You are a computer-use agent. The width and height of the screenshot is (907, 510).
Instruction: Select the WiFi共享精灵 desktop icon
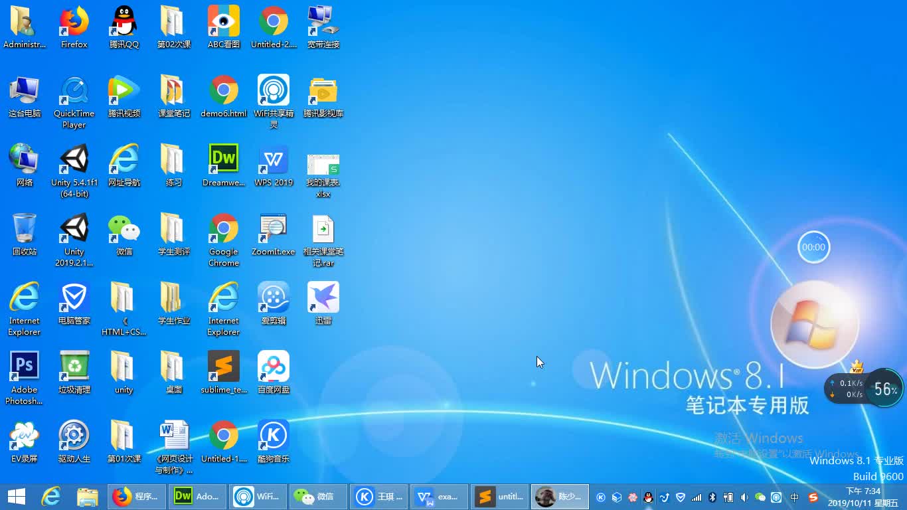point(274,102)
